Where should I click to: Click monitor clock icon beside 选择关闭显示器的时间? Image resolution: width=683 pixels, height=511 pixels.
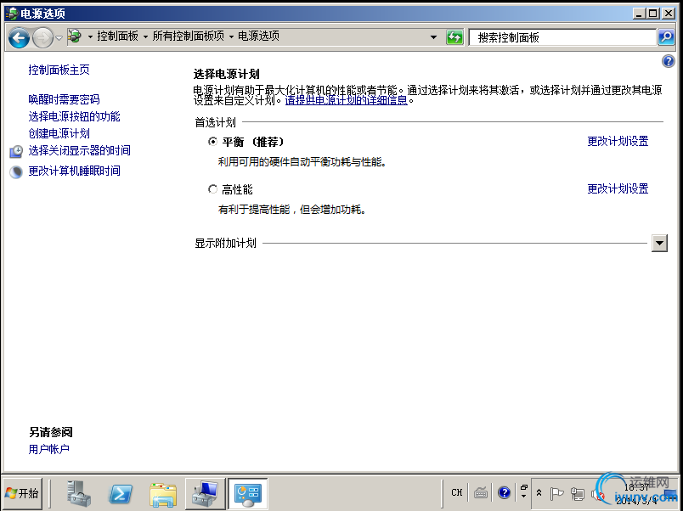pos(16,151)
